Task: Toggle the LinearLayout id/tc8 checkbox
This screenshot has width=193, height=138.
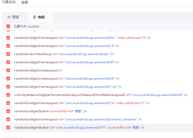Action: pos(8,79)
